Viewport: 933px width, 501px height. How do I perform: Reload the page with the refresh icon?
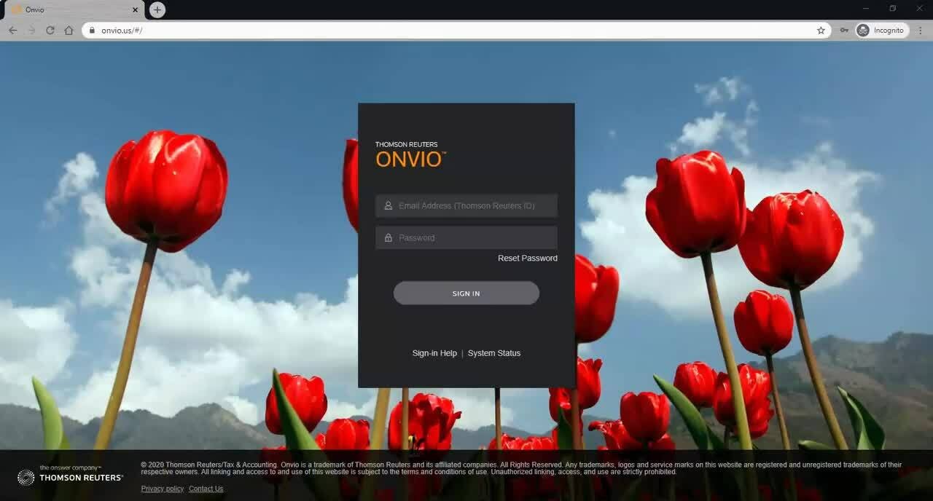point(50,31)
